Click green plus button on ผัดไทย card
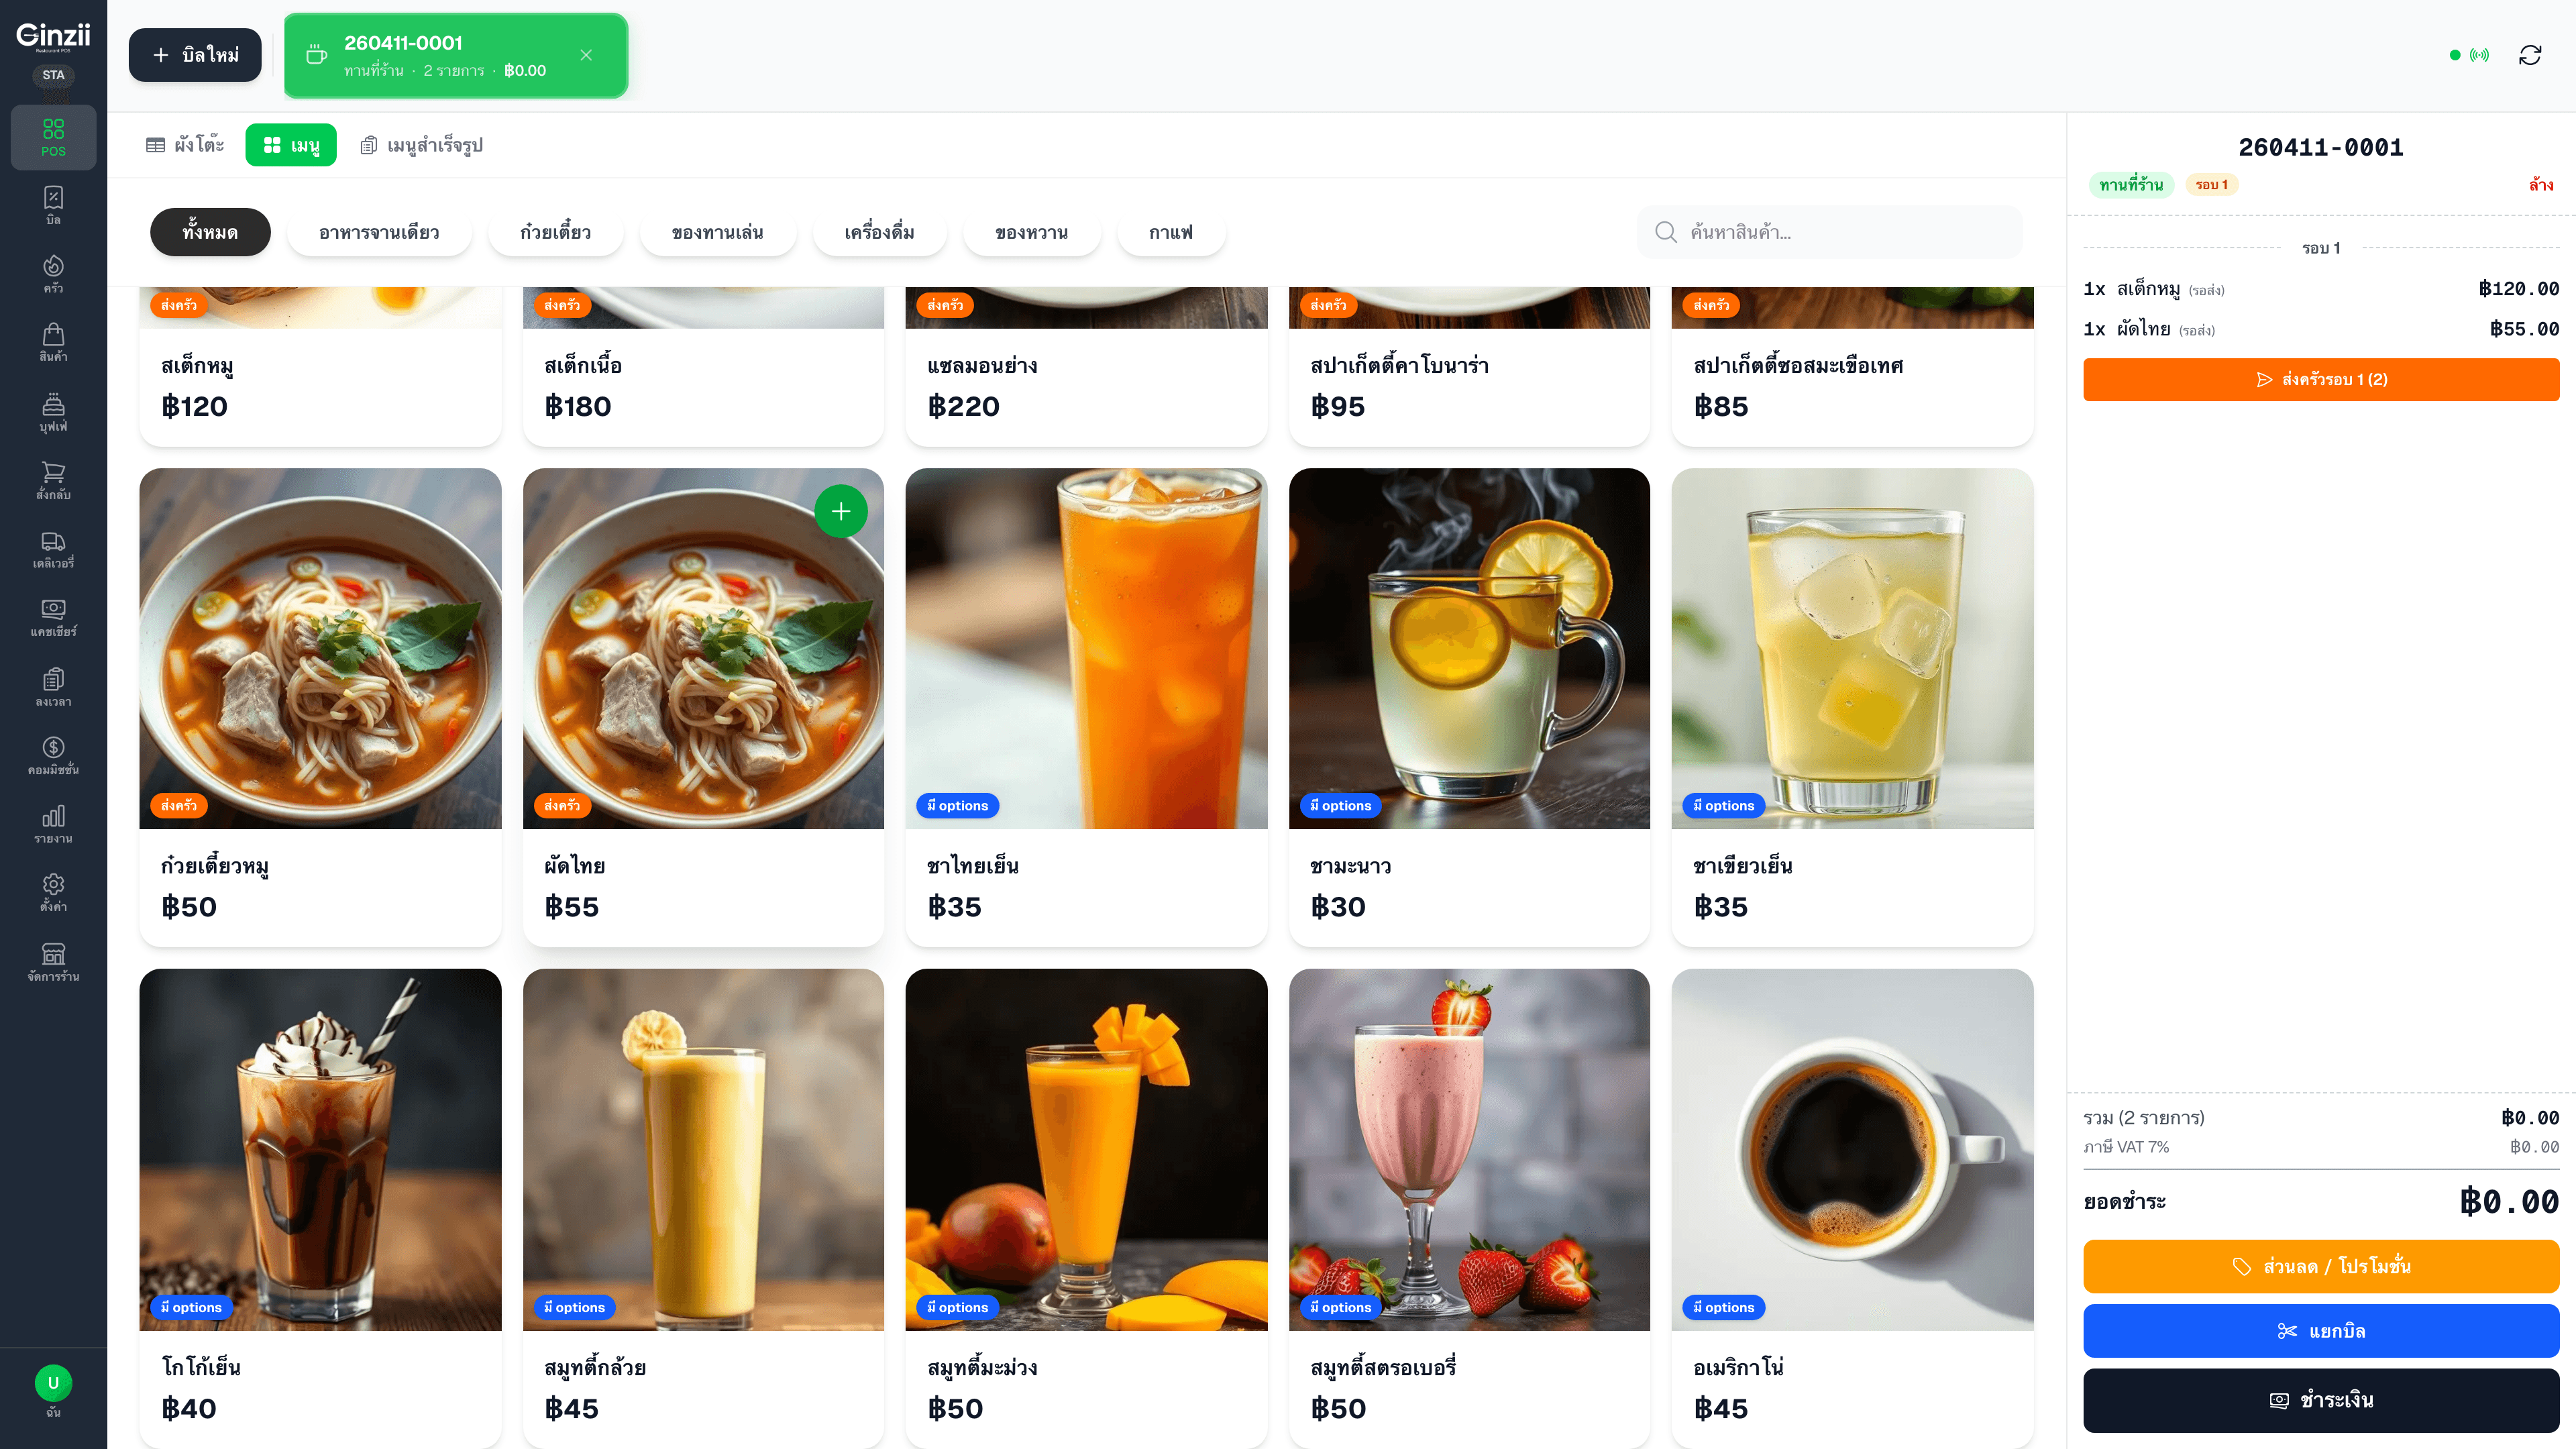The height and width of the screenshot is (1449, 2576). 840,511
